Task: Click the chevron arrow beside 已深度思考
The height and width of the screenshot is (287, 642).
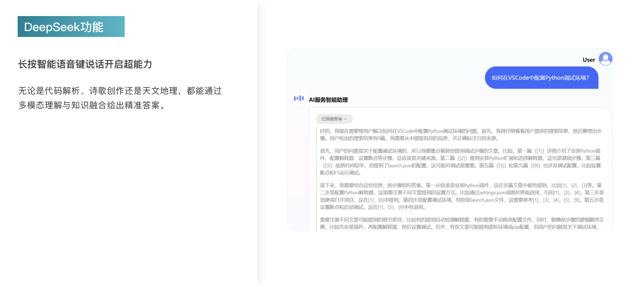Action: pos(346,119)
